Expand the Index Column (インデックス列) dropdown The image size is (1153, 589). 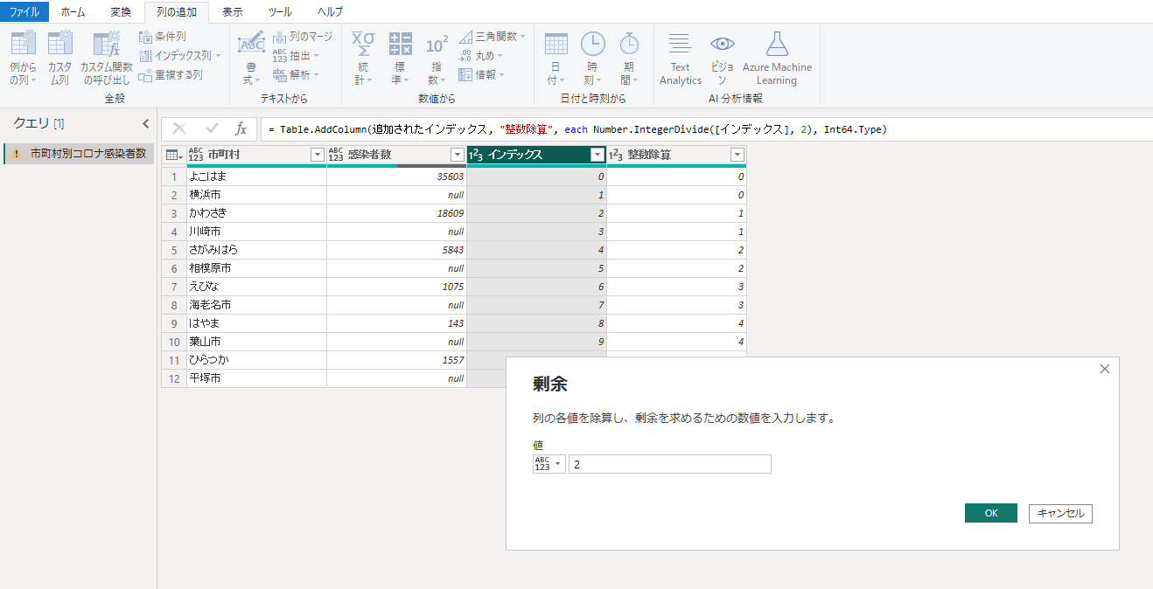pos(218,56)
